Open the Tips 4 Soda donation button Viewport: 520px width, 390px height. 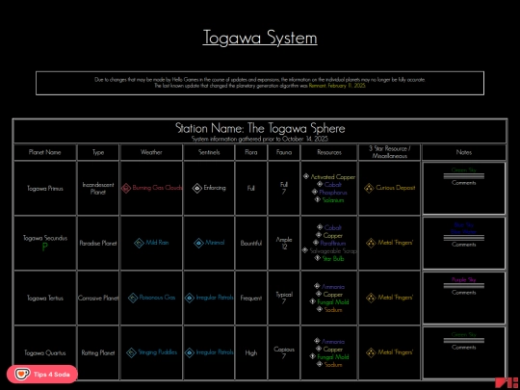coord(42,375)
